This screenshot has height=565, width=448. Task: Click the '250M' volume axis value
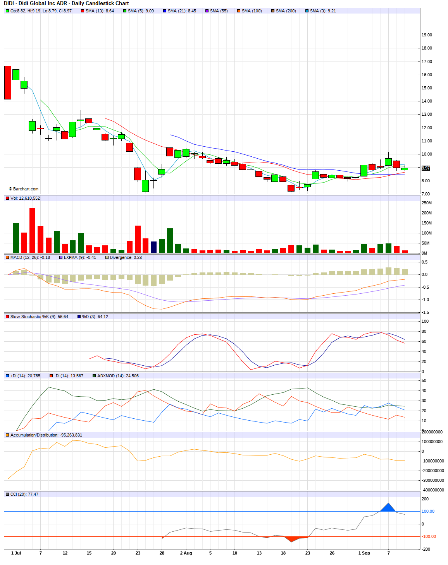point(427,203)
